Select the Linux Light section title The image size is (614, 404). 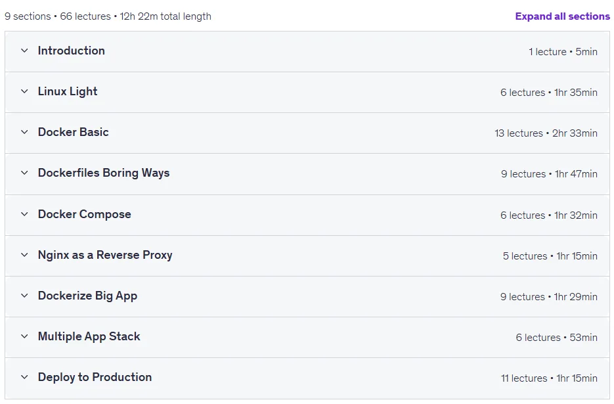(x=68, y=91)
